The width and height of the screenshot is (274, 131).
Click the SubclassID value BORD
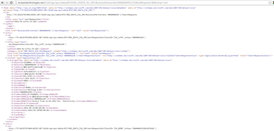28,88
